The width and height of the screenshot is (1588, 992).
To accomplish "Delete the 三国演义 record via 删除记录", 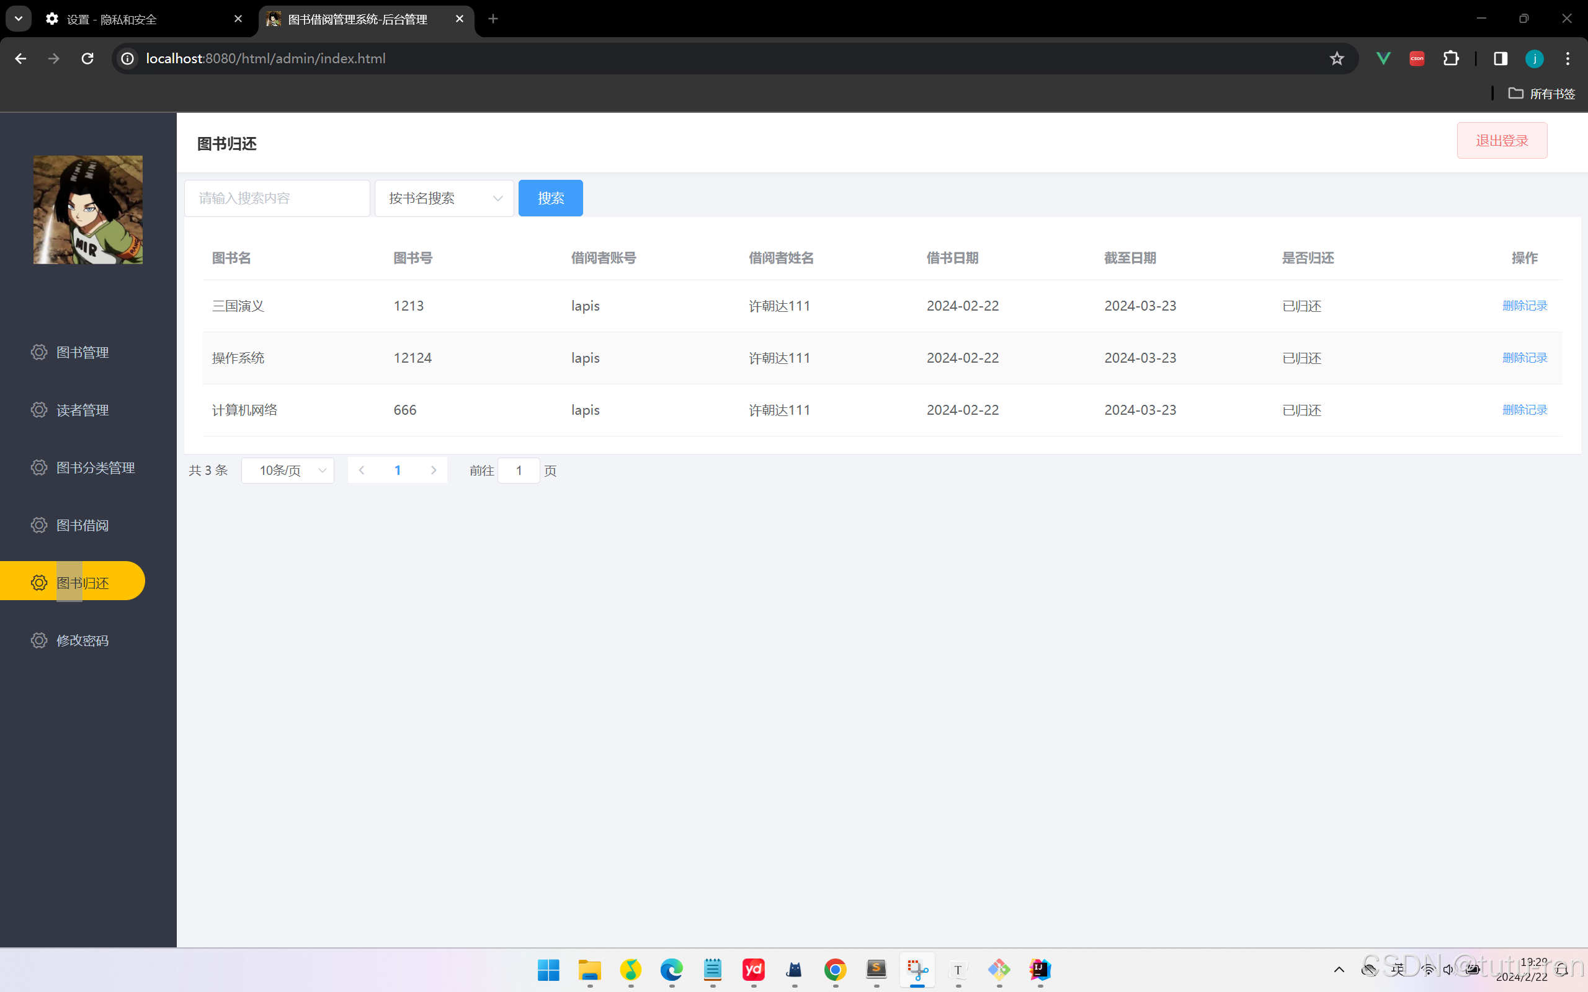I will coord(1524,306).
